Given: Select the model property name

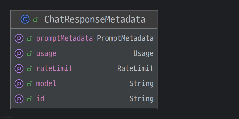Looking at the screenshot, I should click(x=46, y=83).
